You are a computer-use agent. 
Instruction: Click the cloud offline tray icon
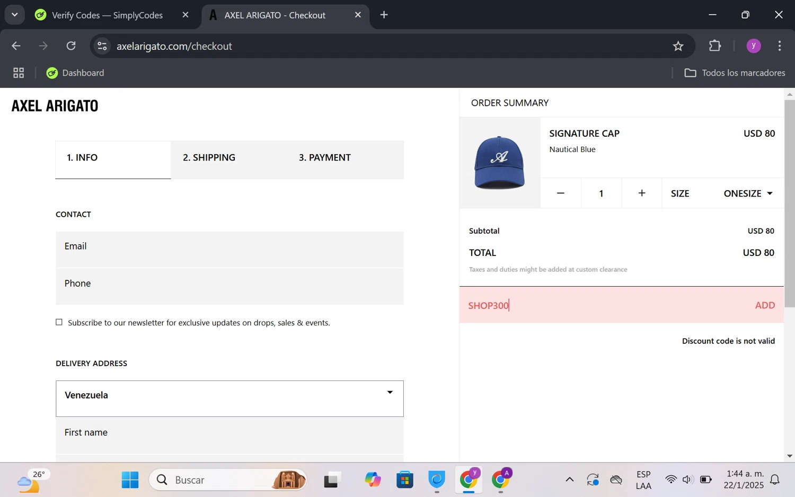(616, 480)
